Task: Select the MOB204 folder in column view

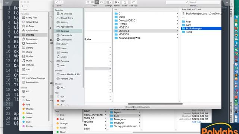Action: point(124,31)
